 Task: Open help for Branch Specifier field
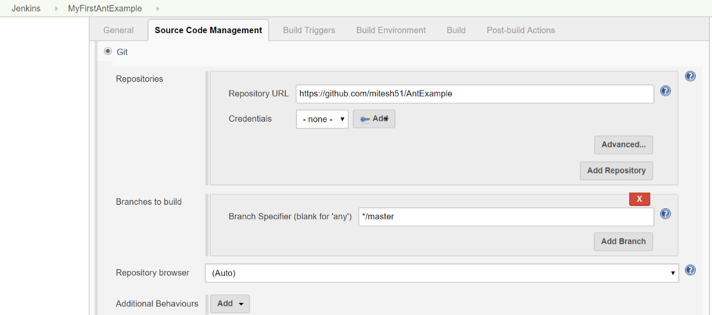click(665, 214)
